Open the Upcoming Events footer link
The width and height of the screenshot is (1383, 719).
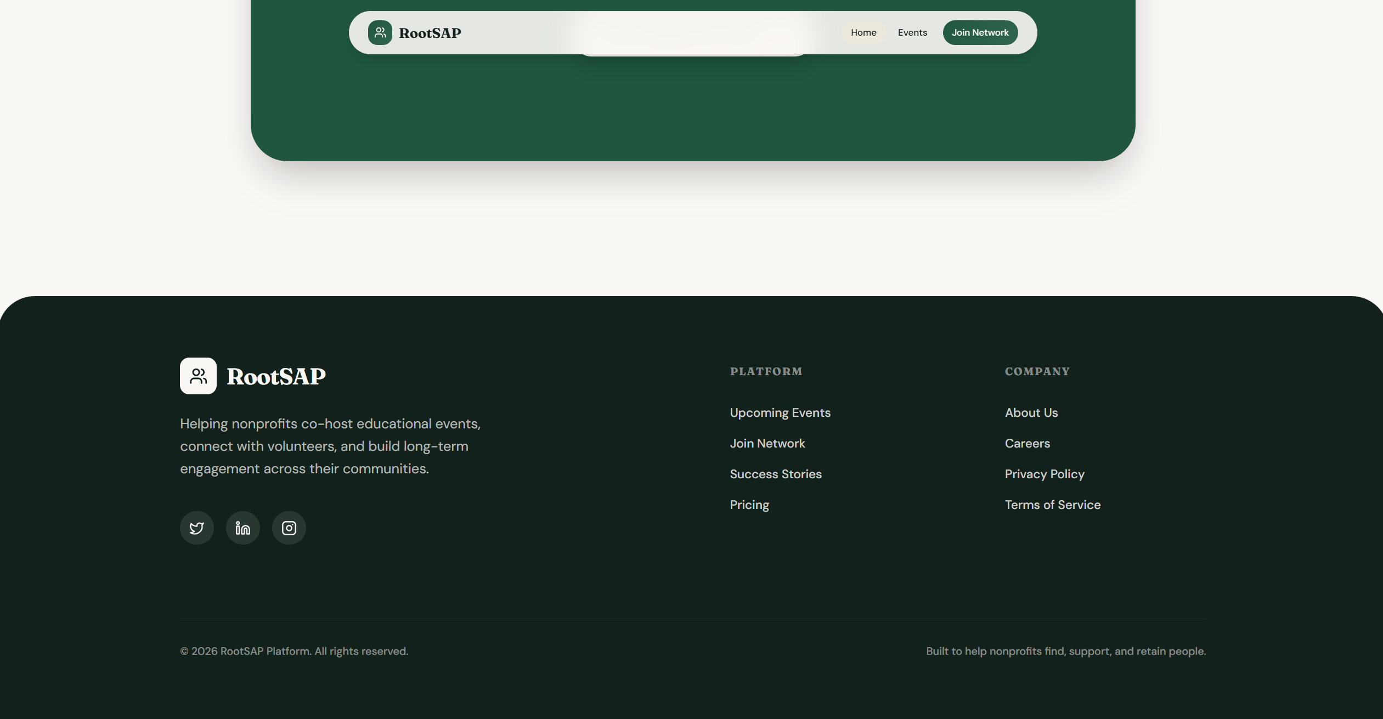[x=780, y=413]
